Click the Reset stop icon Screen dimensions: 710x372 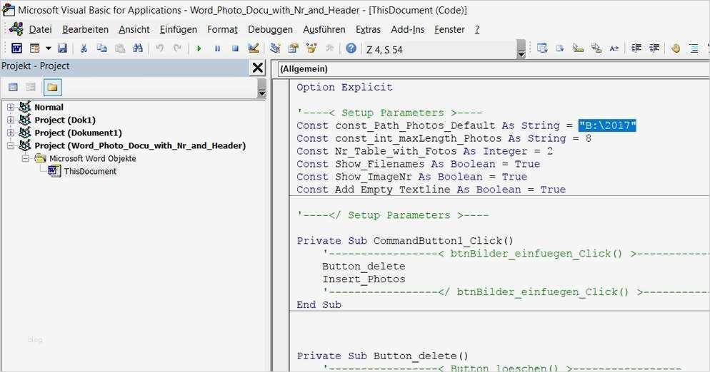click(235, 48)
